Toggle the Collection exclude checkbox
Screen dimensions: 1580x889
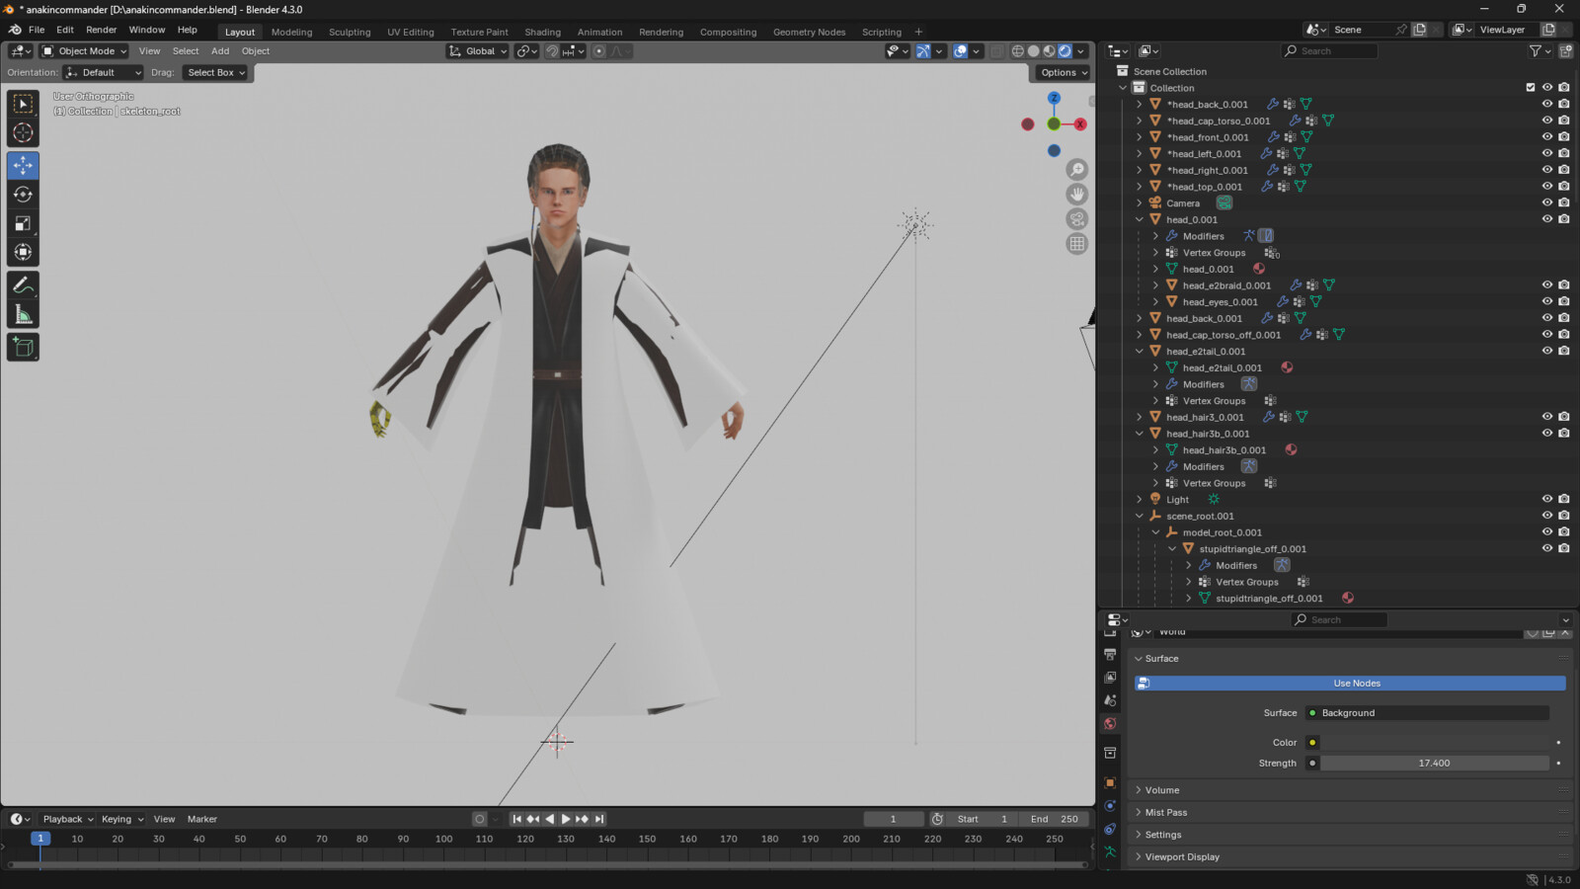click(x=1531, y=88)
